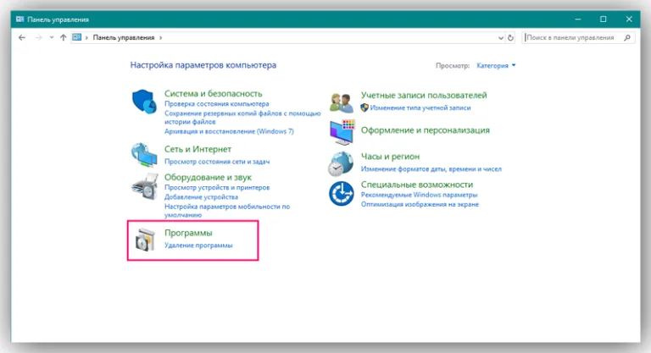The width and height of the screenshot is (651, 353).
Task: Open Сеть и Интернет category
Action: point(198,149)
